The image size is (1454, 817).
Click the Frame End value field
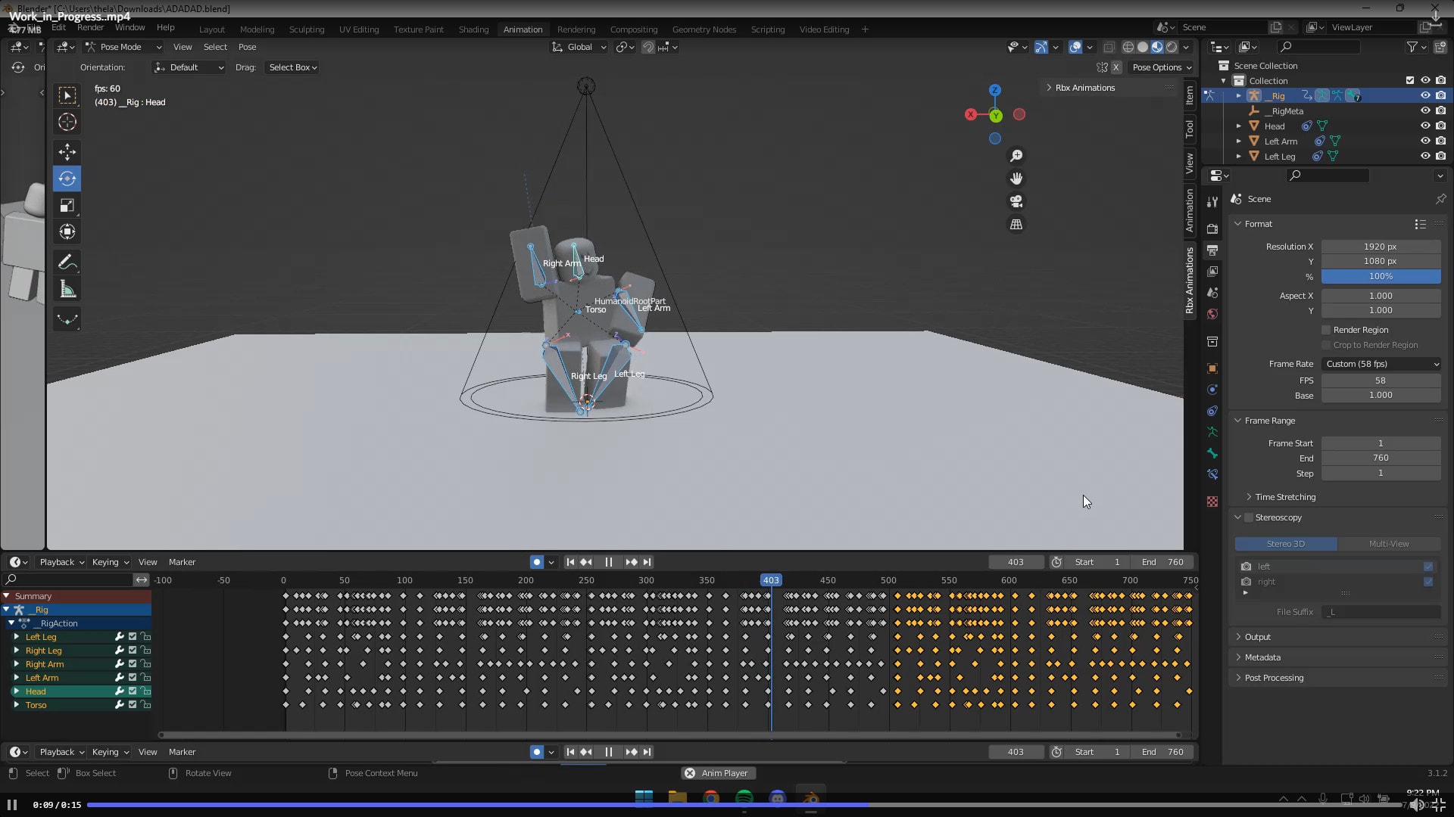[x=1381, y=458]
